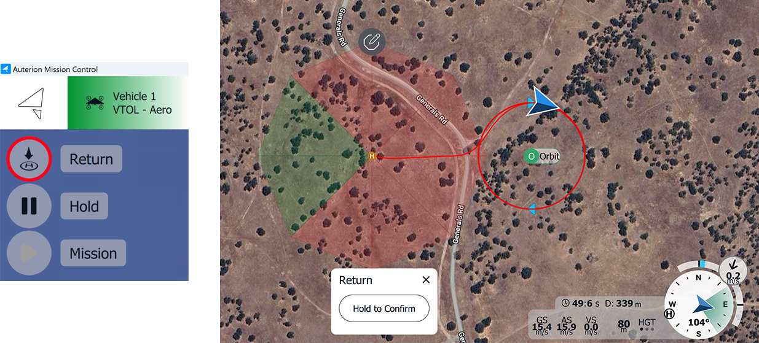Image resolution: width=759 pixels, height=343 pixels.
Task: Select the blue vehicle arrow on map
Action: [545, 102]
